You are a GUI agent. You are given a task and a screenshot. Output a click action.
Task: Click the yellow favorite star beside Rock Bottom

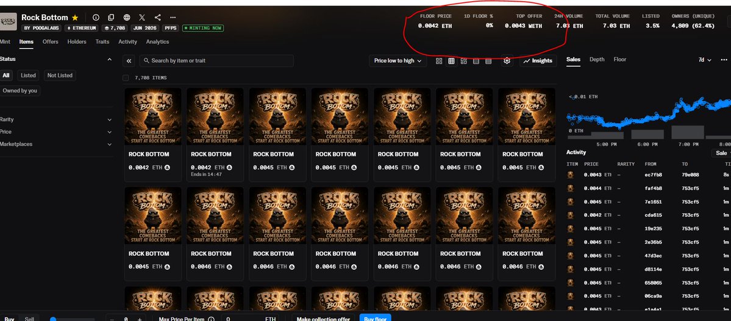(75, 18)
